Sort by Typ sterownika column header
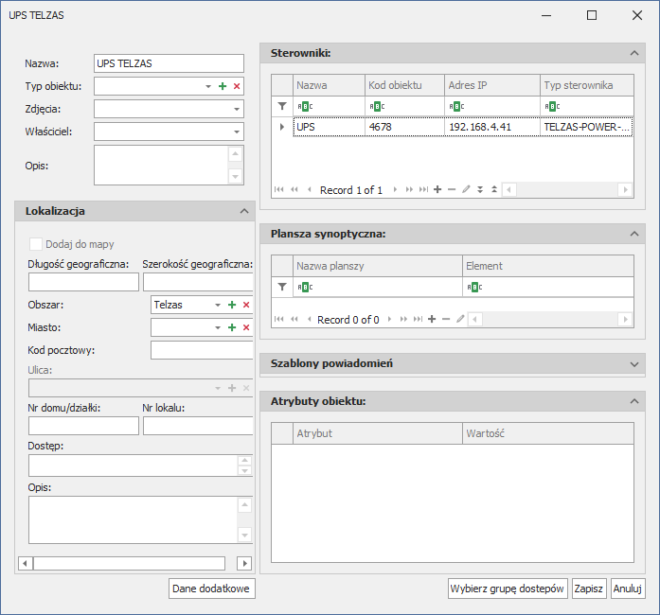660x615 pixels. click(587, 85)
